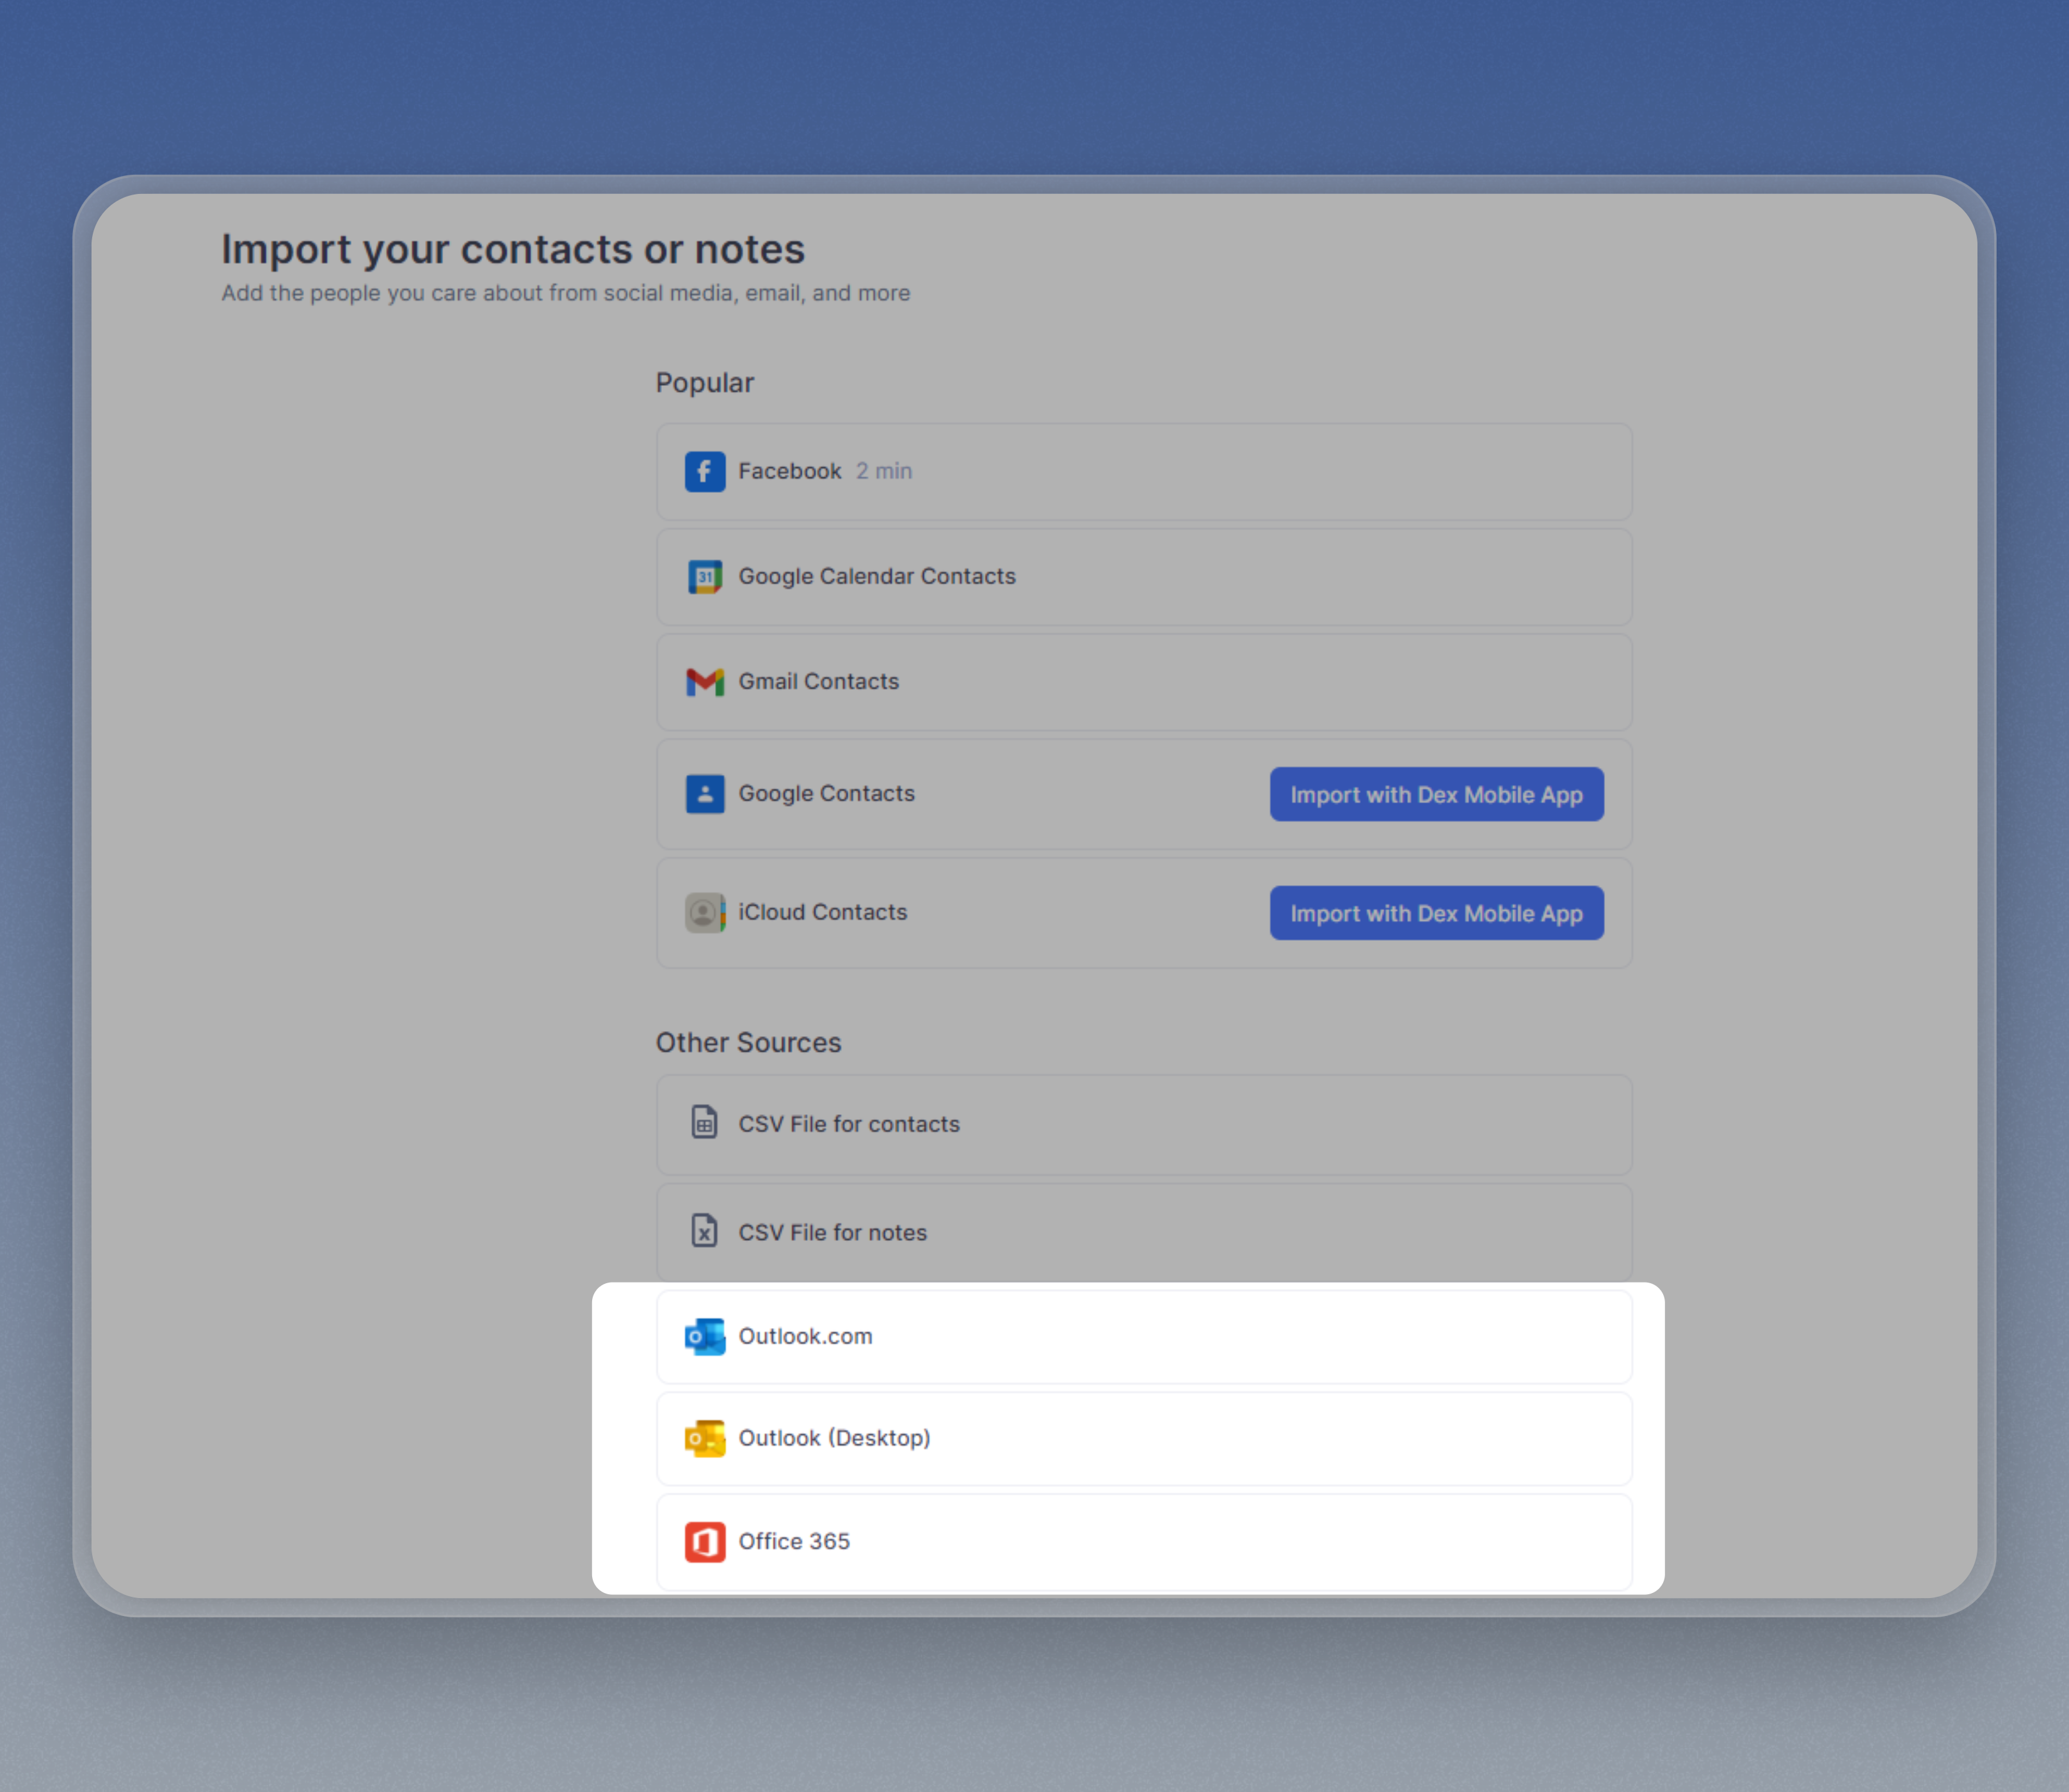
Task: Click the Outlook.com blue icon
Action: pyautogui.click(x=704, y=1337)
